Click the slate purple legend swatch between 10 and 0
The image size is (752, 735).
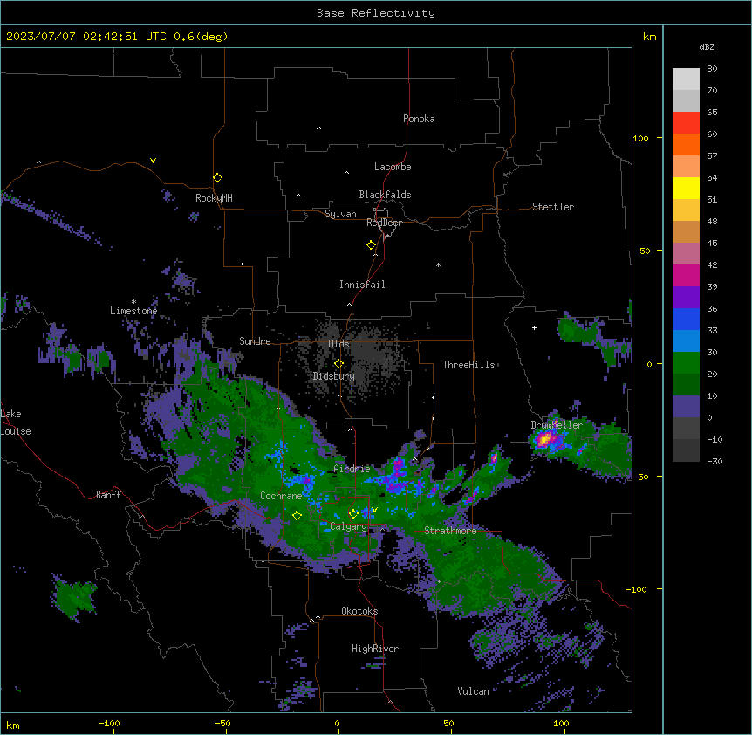click(686, 407)
